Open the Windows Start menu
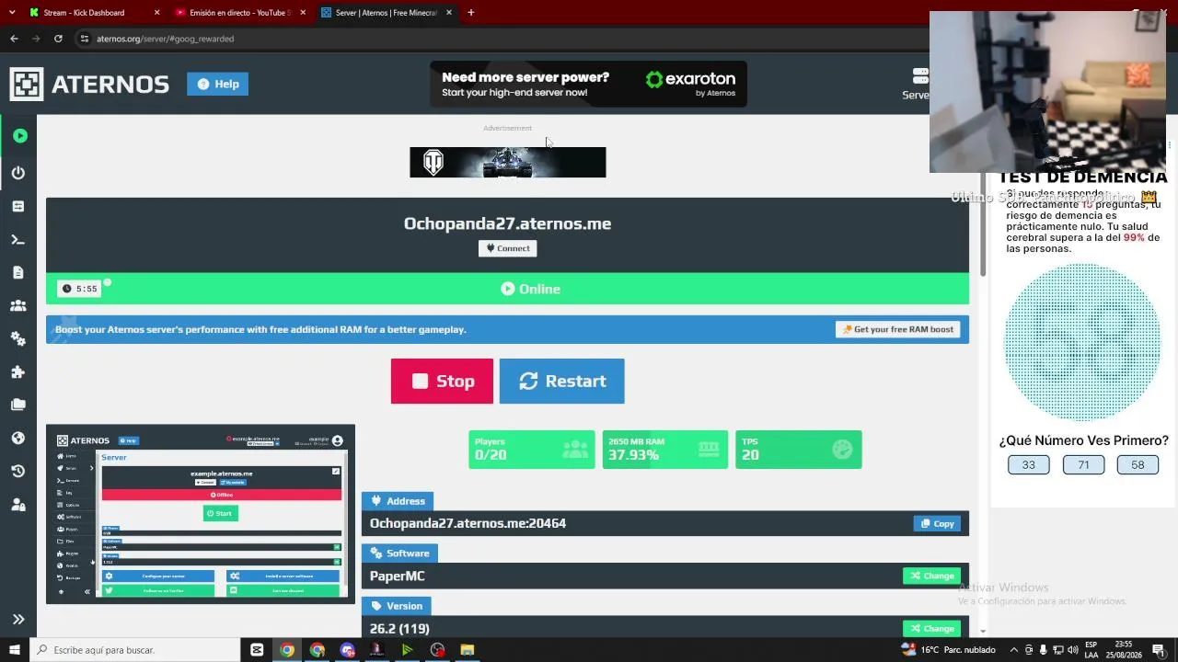Viewport: 1178px width, 662px height. pyautogui.click(x=15, y=650)
